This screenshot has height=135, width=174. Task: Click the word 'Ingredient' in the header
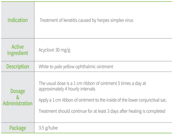tap(18, 53)
